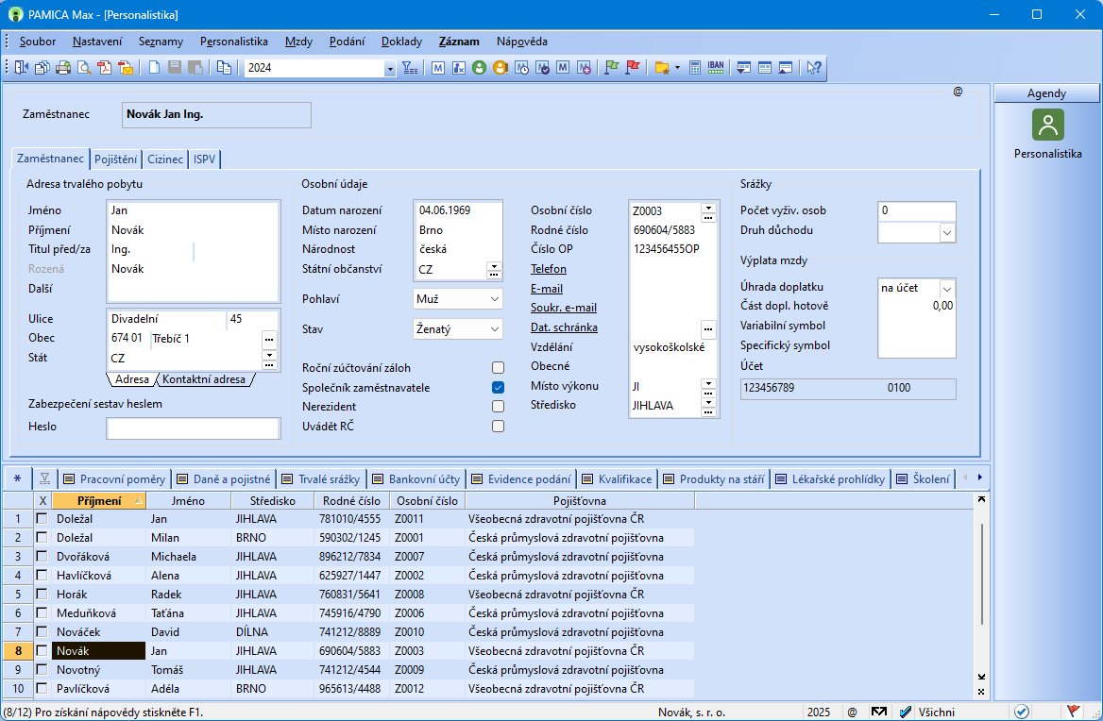Click the filter funnel icon beside the year field
This screenshot has width=1103, height=721.
[x=409, y=68]
